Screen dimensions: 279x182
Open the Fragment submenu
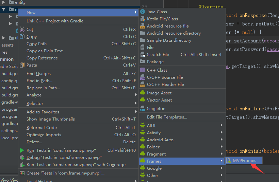coord(182,154)
